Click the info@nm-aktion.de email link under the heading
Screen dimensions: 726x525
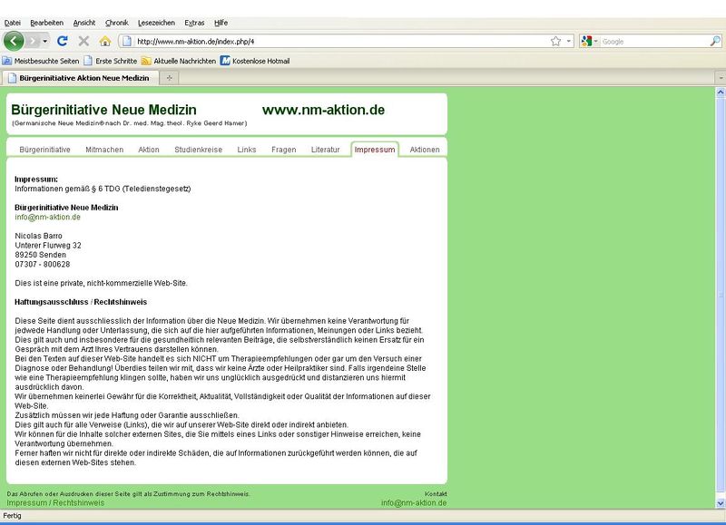point(48,217)
